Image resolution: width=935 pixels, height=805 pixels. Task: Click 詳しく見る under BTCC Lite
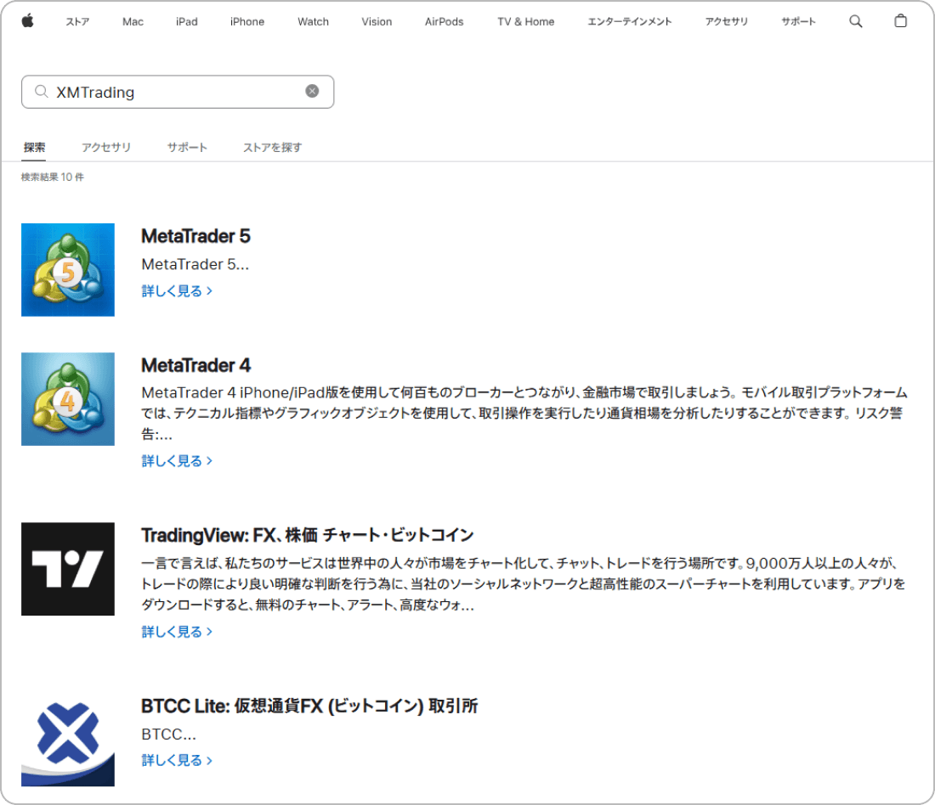coord(177,760)
